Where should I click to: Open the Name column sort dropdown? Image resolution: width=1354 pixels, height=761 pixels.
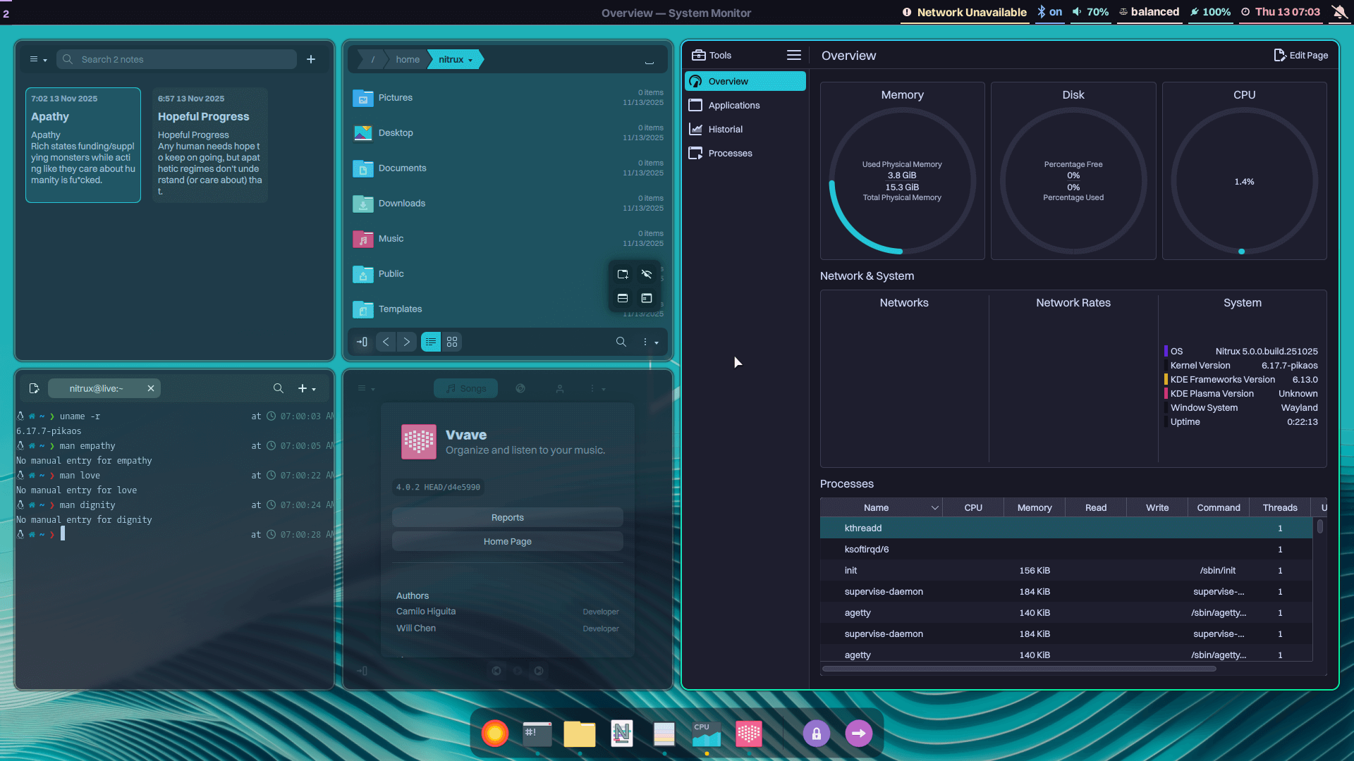pos(935,507)
